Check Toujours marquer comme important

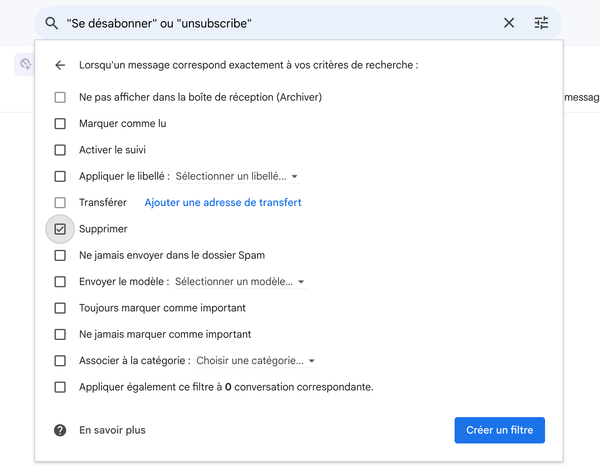(x=60, y=308)
